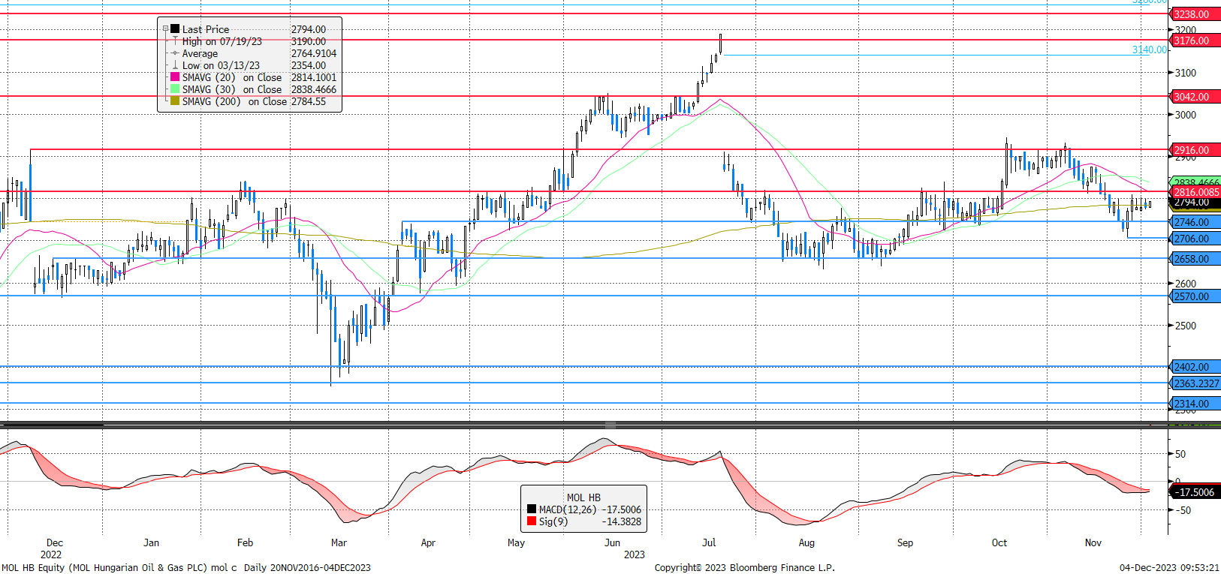The height and width of the screenshot is (574, 1221).
Task: Click the Oct month label on time axis
Action: [x=999, y=542]
